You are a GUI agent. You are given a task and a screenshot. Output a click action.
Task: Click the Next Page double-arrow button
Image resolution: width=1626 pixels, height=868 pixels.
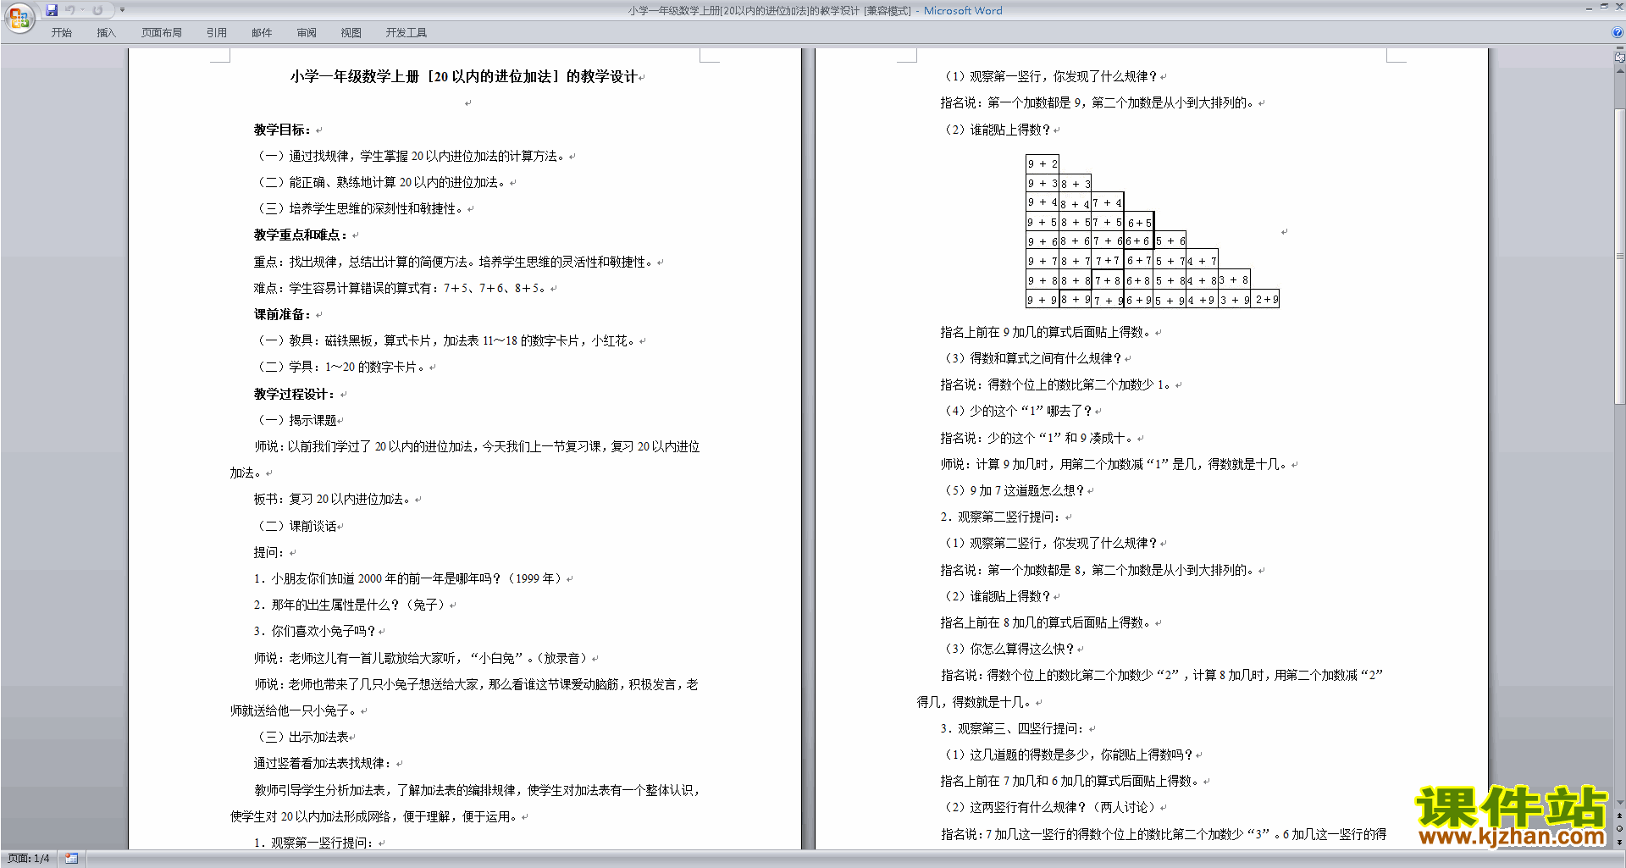point(1620,842)
